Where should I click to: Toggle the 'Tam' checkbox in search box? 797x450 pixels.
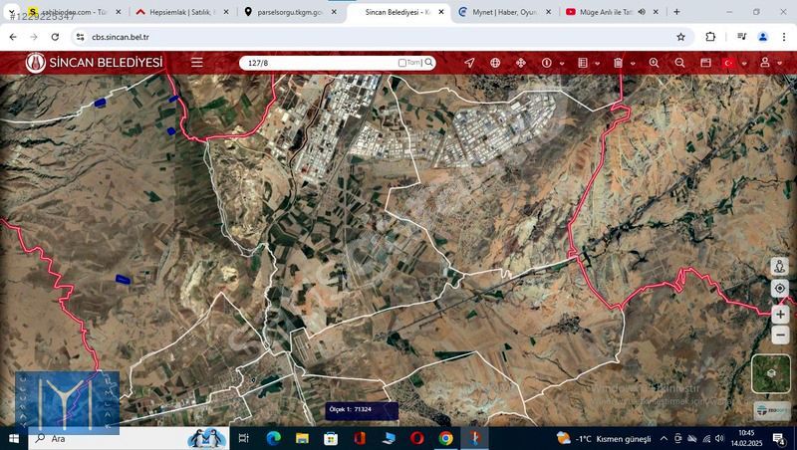(402, 63)
